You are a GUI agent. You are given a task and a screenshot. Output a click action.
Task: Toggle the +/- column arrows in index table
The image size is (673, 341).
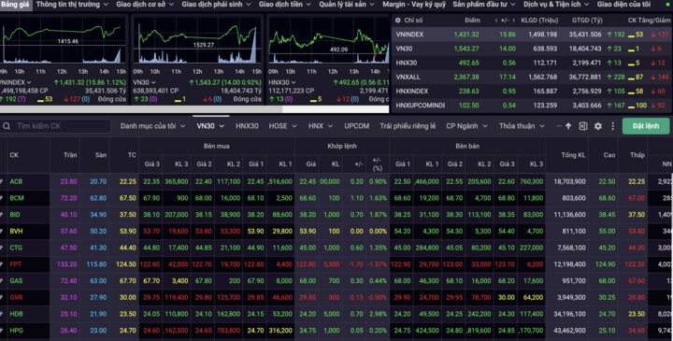pyautogui.click(x=505, y=21)
